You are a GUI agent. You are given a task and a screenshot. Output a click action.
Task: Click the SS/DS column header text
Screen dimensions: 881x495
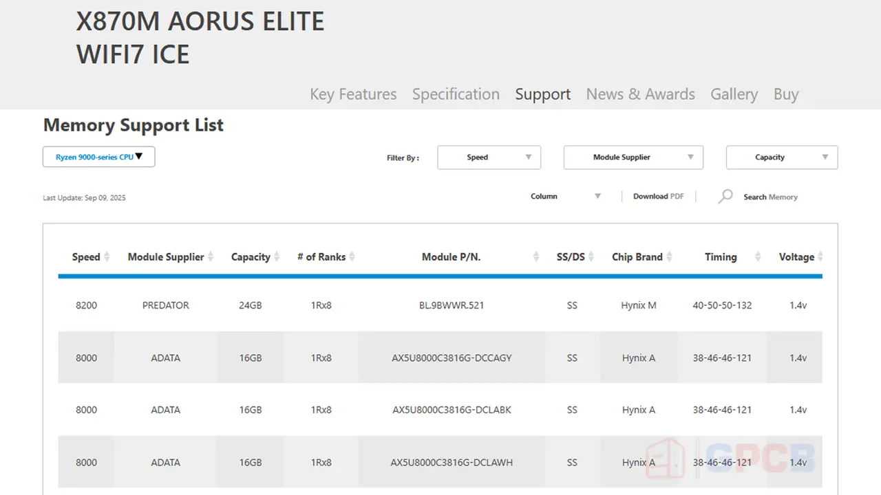click(x=571, y=257)
